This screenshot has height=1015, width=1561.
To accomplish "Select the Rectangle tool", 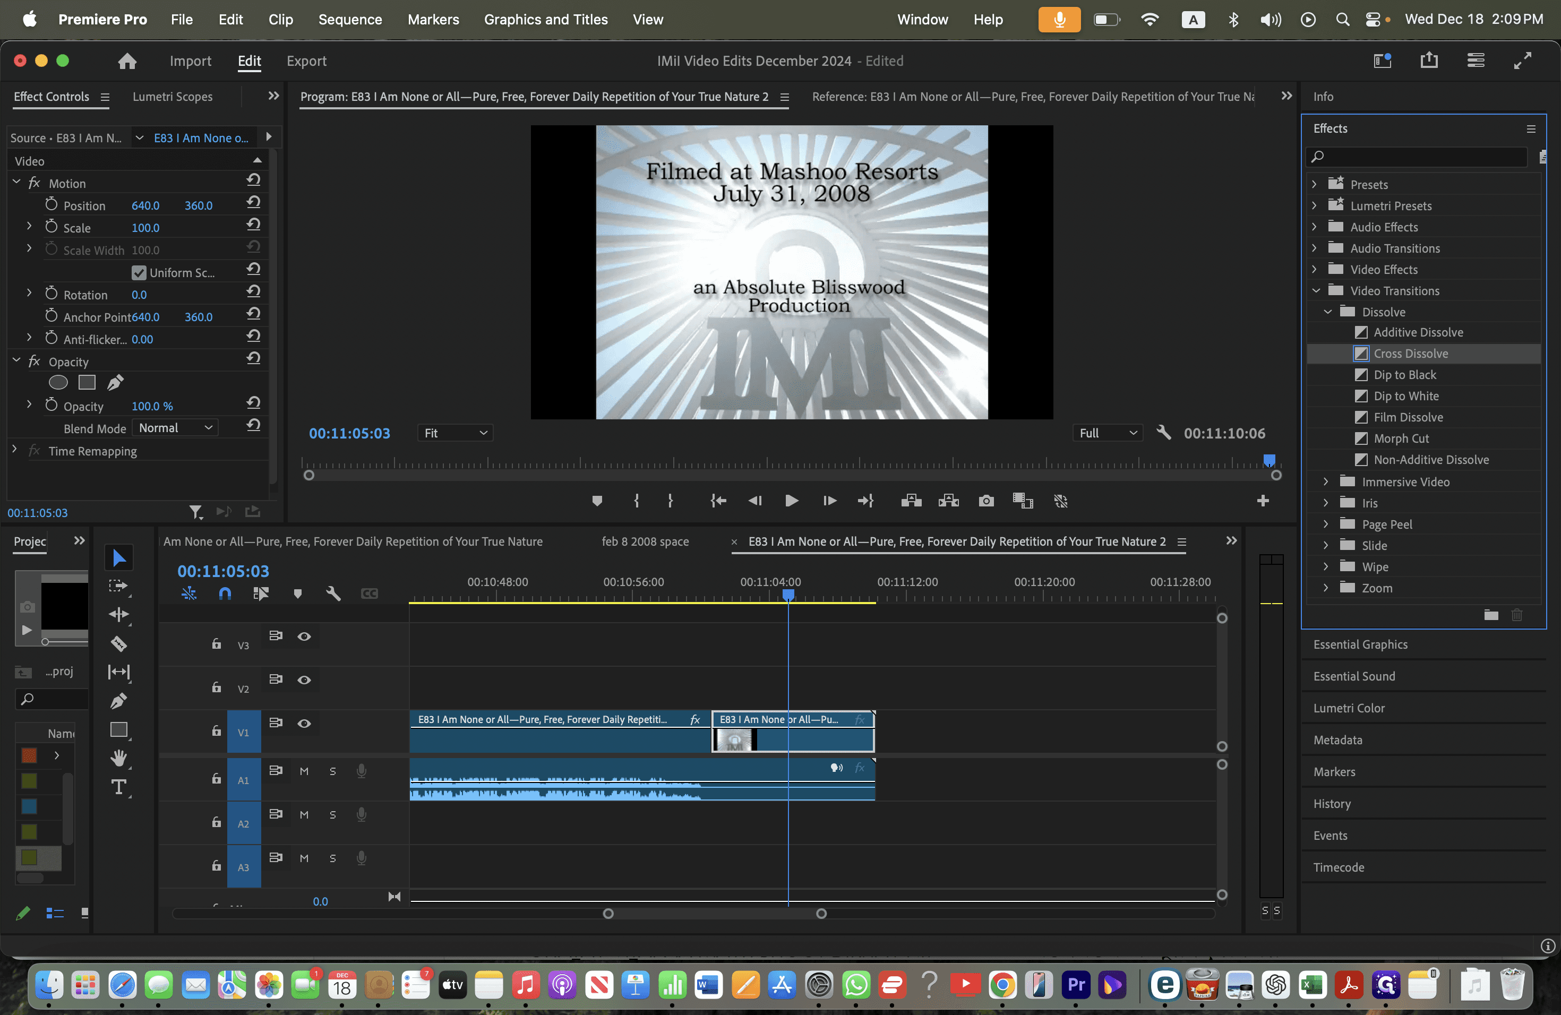I will [x=119, y=730].
